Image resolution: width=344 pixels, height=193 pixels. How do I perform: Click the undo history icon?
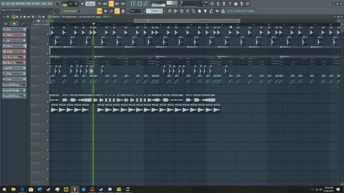point(212,4)
